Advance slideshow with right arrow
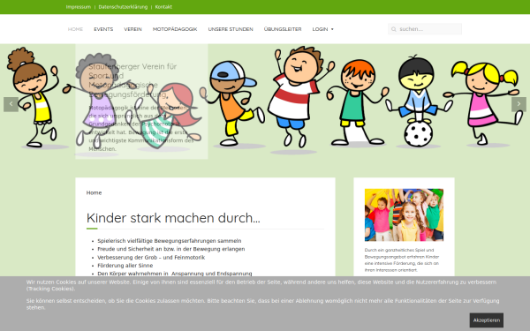The image size is (530, 331). pos(519,104)
